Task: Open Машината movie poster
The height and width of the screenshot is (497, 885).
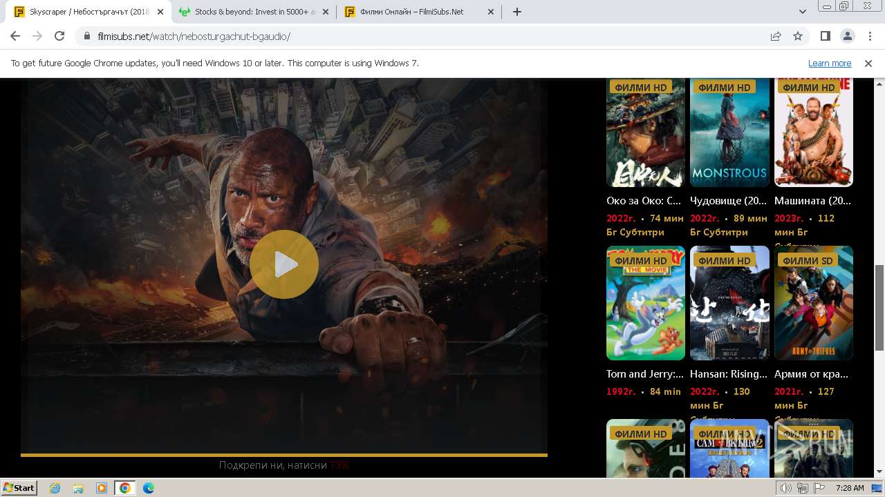Action: pyautogui.click(x=814, y=133)
